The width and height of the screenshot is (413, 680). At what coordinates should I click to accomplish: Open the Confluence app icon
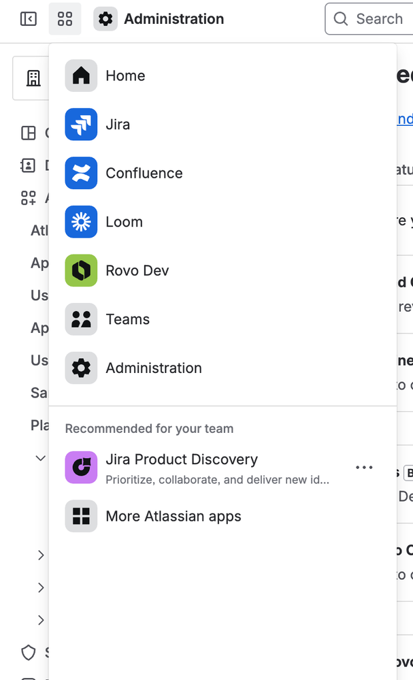coord(81,173)
